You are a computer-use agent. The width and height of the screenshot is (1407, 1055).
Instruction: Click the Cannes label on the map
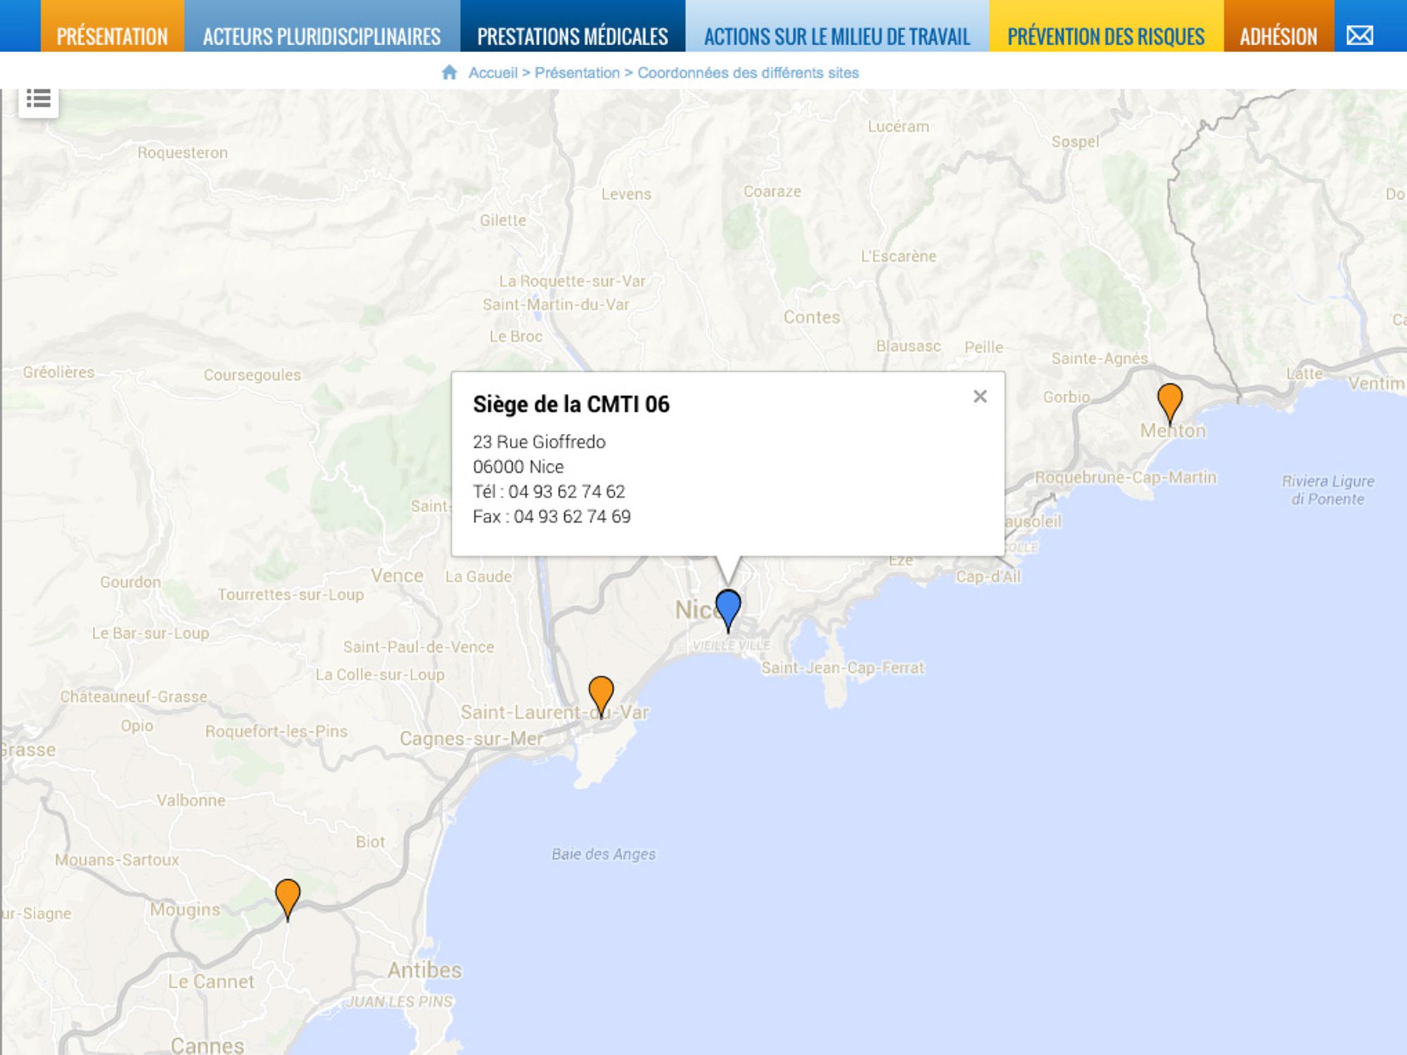(208, 1045)
